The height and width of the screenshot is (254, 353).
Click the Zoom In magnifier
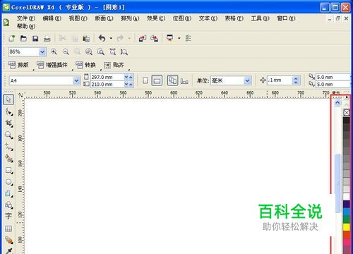(54, 52)
